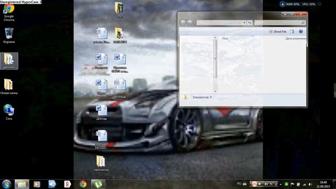Click the RAM/CPU monitor gadget icon
This screenshot has height=189, width=336.
point(282,4)
